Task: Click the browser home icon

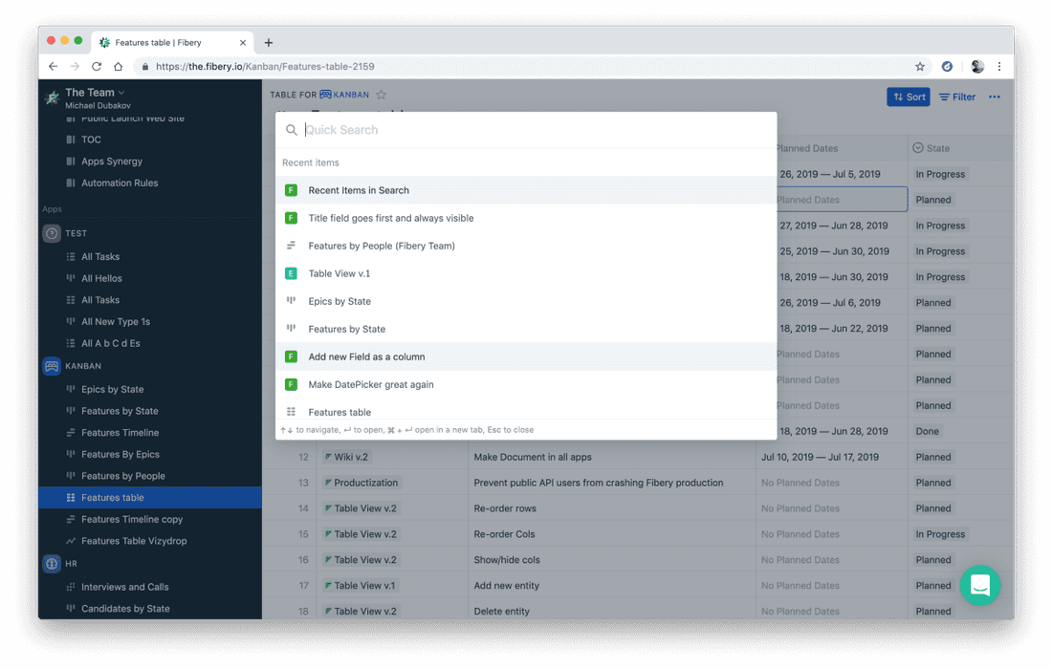Action: [119, 67]
